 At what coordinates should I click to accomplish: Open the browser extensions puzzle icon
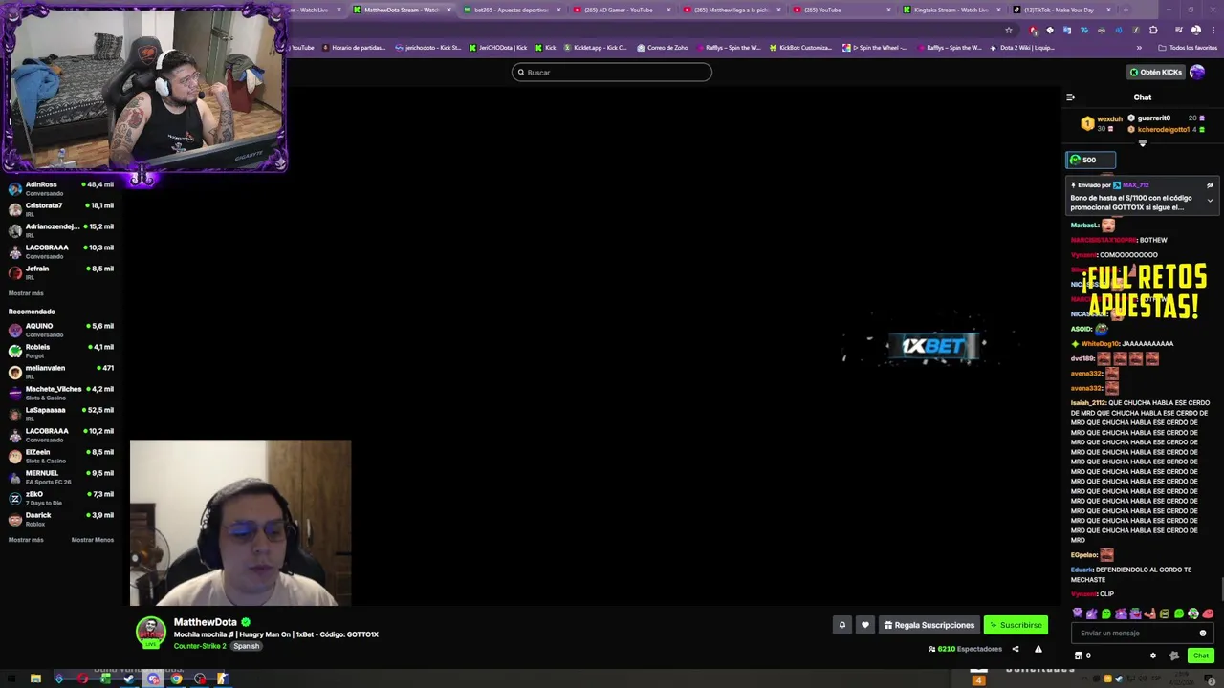click(x=1153, y=30)
